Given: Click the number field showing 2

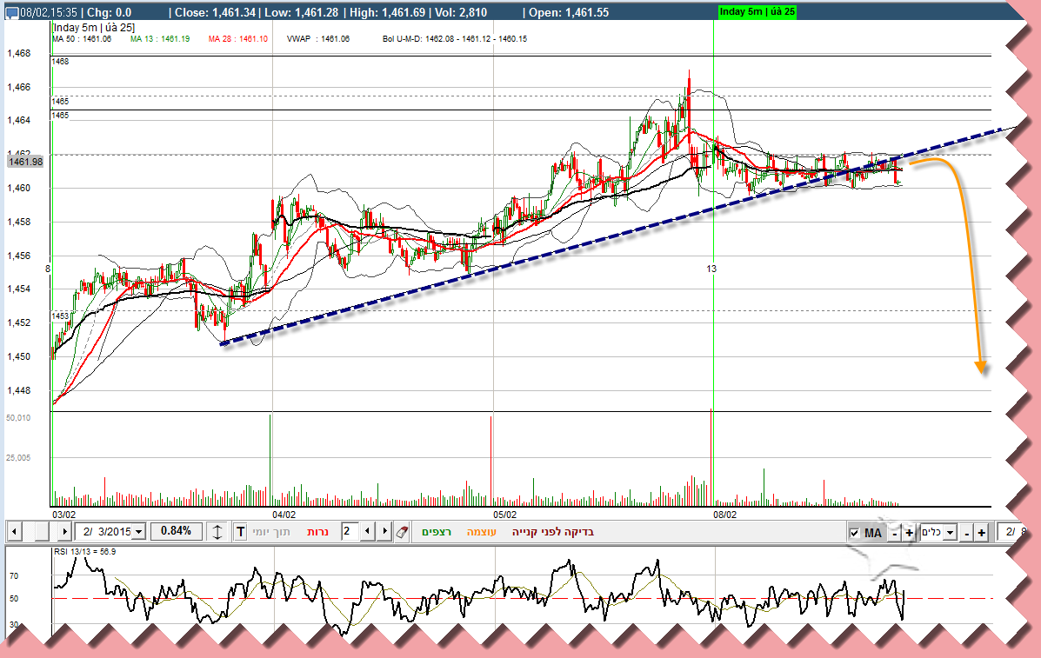Looking at the screenshot, I should pyautogui.click(x=350, y=531).
